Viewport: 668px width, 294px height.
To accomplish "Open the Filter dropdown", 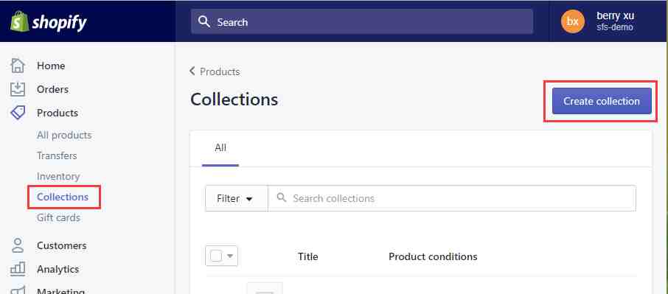I will pos(237,198).
